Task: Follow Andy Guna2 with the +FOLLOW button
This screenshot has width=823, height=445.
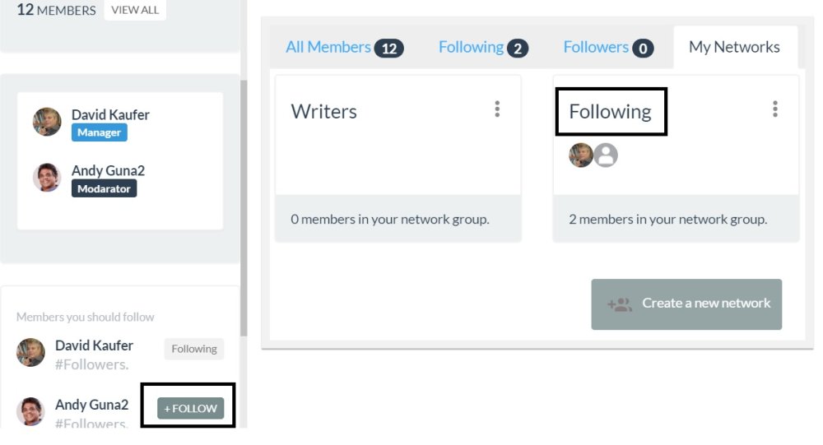Action: point(191,408)
